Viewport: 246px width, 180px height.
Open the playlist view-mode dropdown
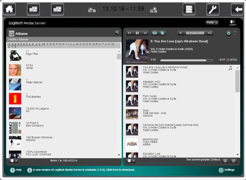[x=131, y=161]
